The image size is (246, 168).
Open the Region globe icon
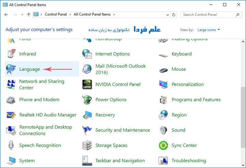(163, 115)
